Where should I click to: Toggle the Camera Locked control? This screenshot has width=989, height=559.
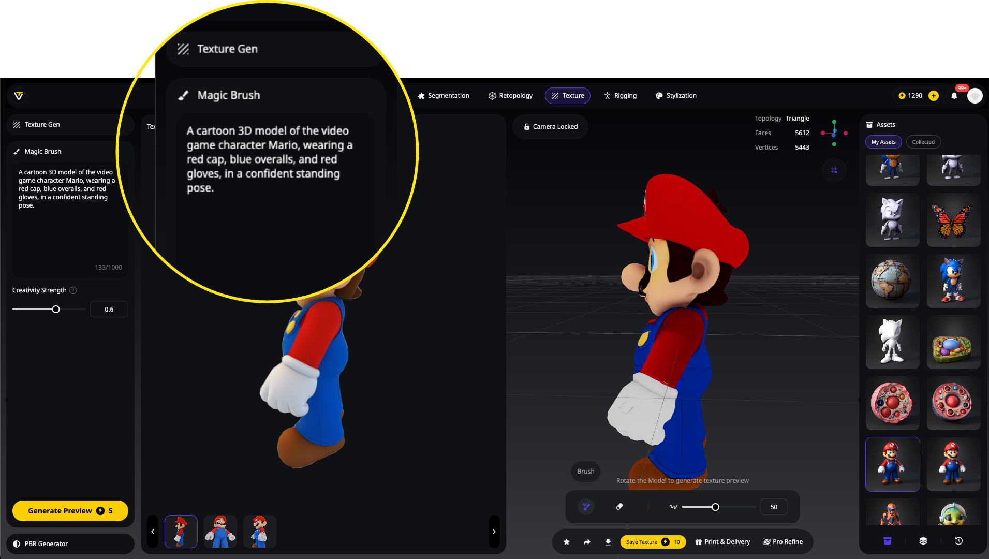click(x=550, y=127)
